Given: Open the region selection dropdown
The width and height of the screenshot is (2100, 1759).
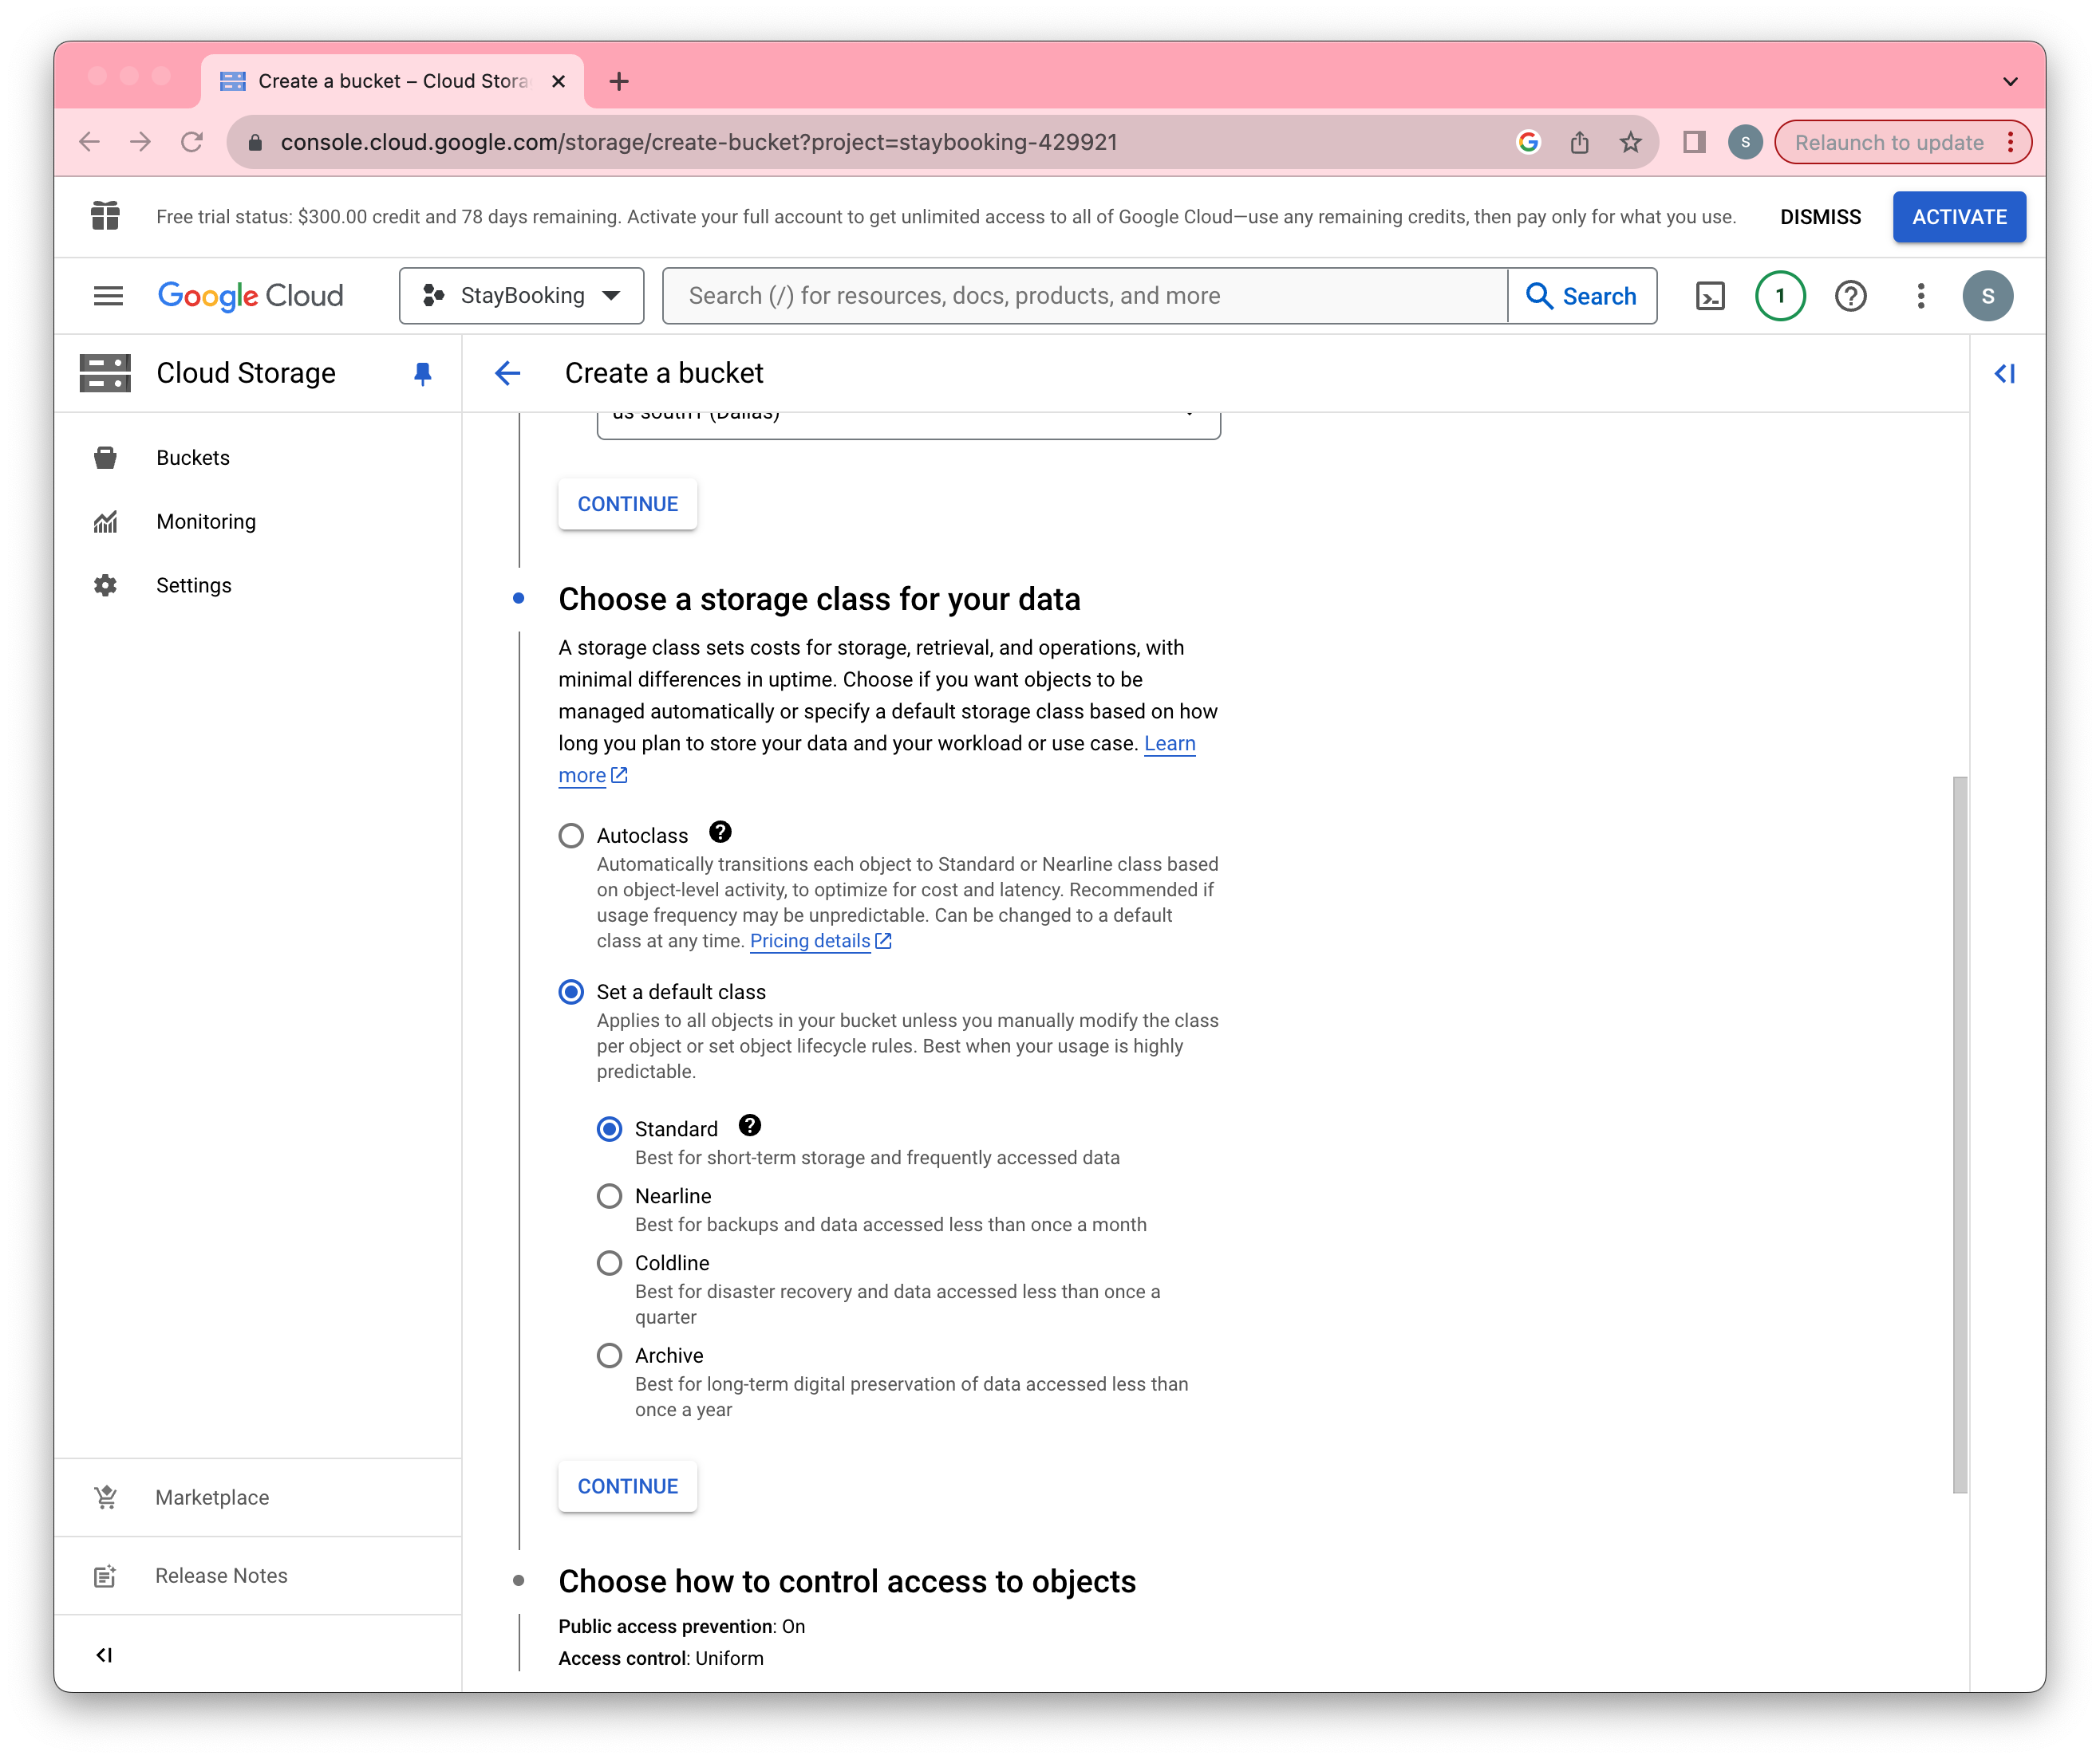Looking at the screenshot, I should click(x=906, y=415).
